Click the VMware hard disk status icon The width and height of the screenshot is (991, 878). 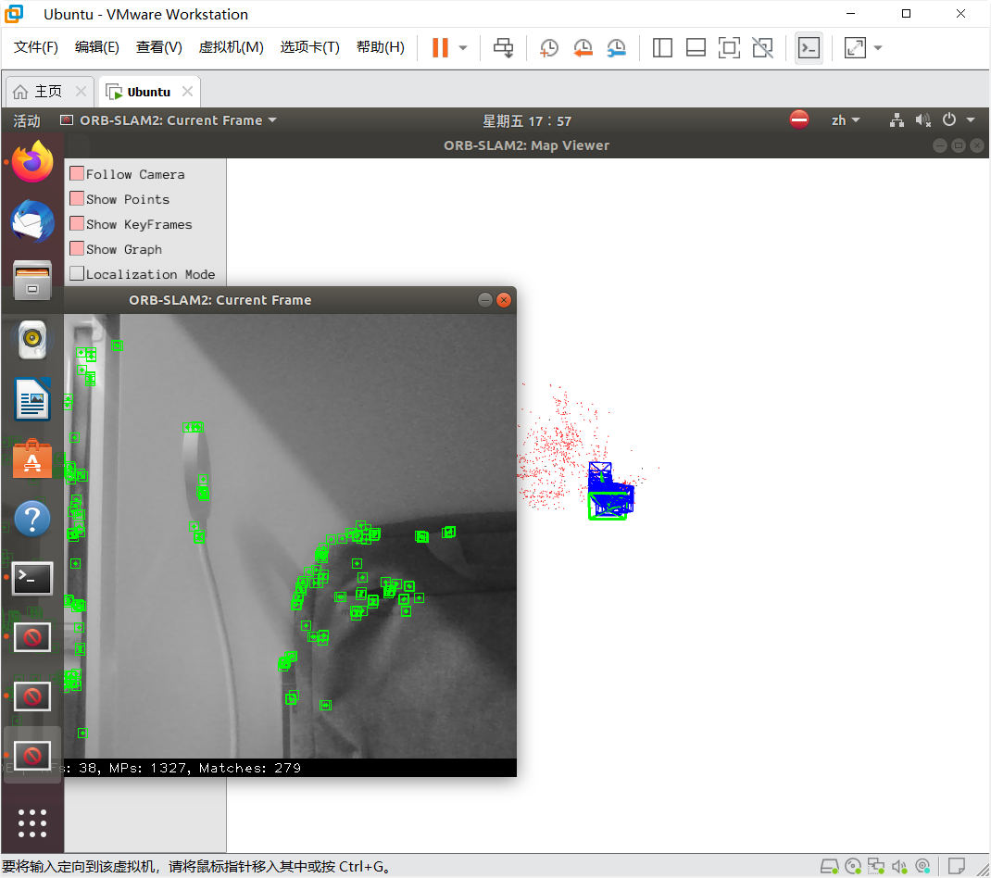pyautogui.click(x=829, y=866)
